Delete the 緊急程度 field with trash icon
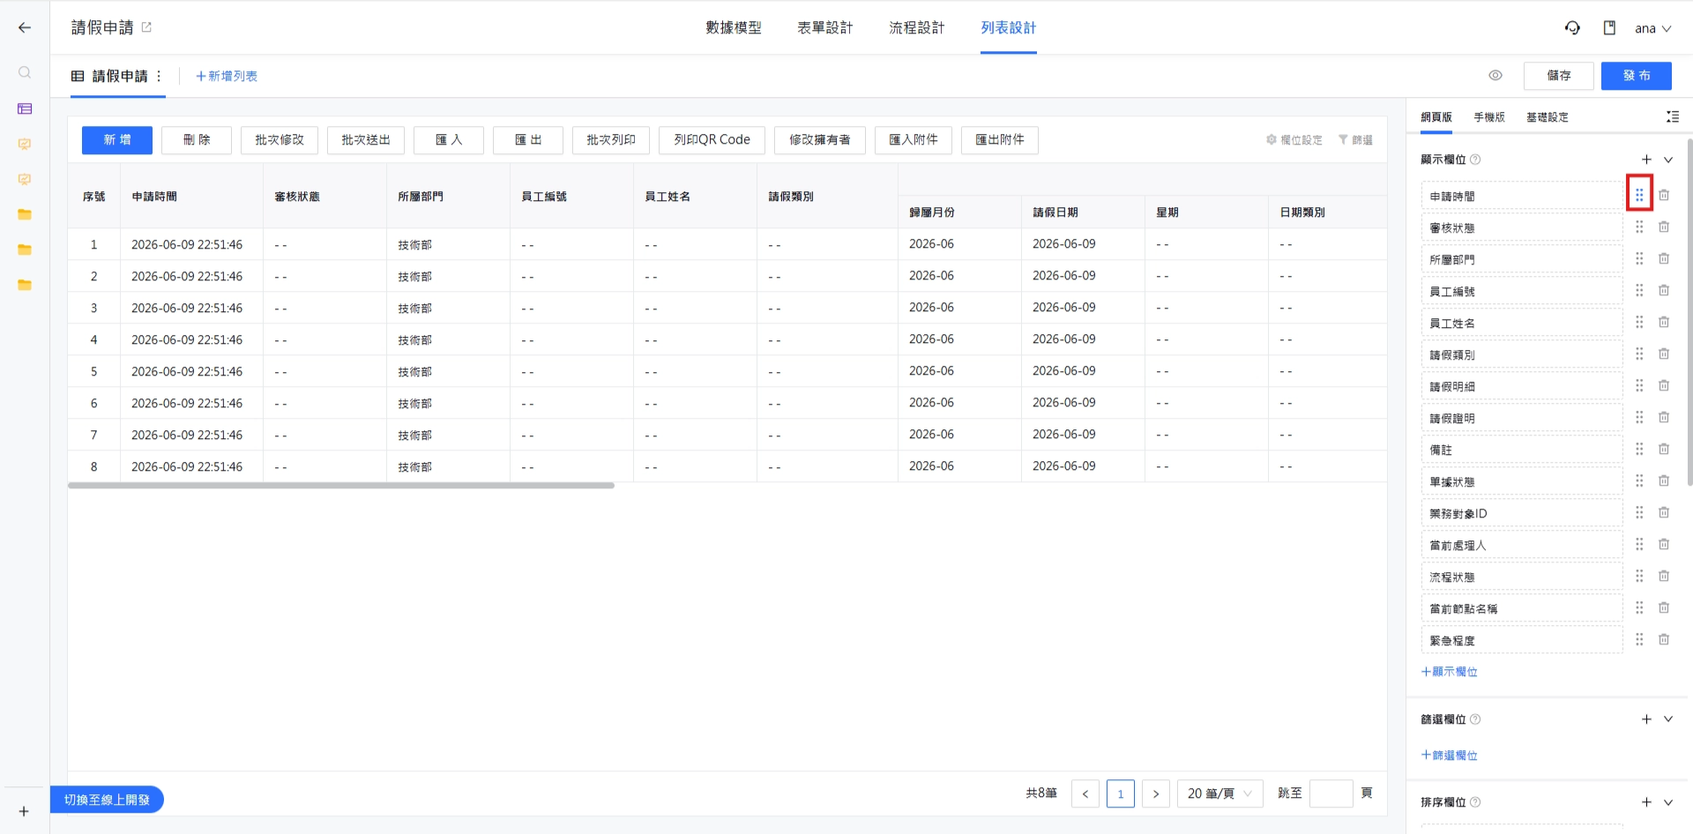Image resolution: width=1693 pixels, height=834 pixels. 1664,639
